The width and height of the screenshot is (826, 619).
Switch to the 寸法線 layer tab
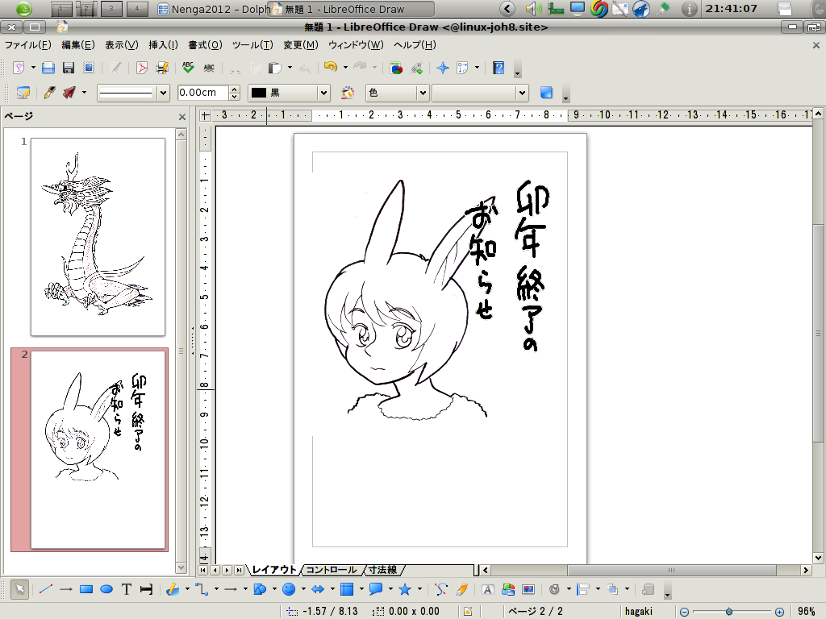382,570
